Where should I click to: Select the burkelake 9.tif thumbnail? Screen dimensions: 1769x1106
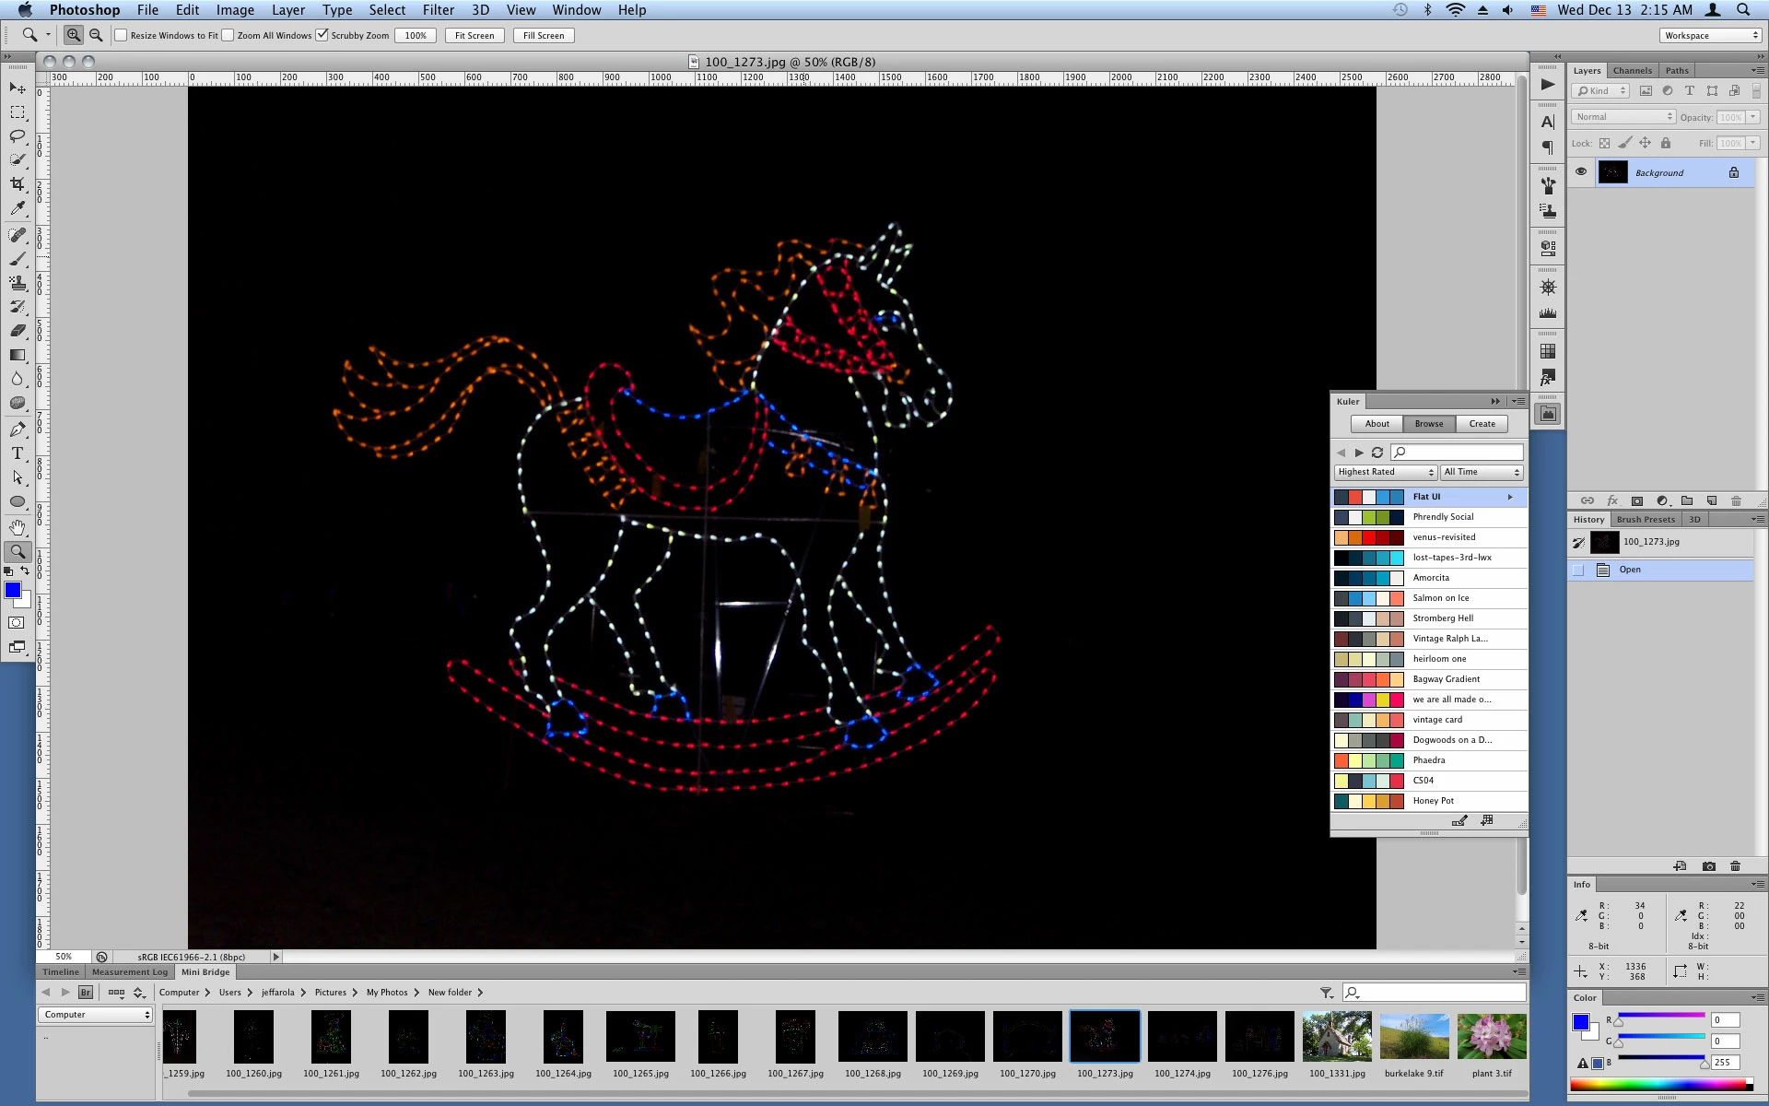pyautogui.click(x=1413, y=1037)
